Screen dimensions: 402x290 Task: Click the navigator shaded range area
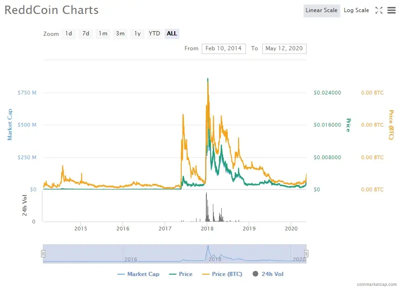click(175, 254)
